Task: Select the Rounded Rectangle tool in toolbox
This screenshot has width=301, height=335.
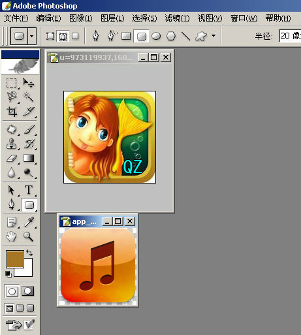Action: (29, 205)
